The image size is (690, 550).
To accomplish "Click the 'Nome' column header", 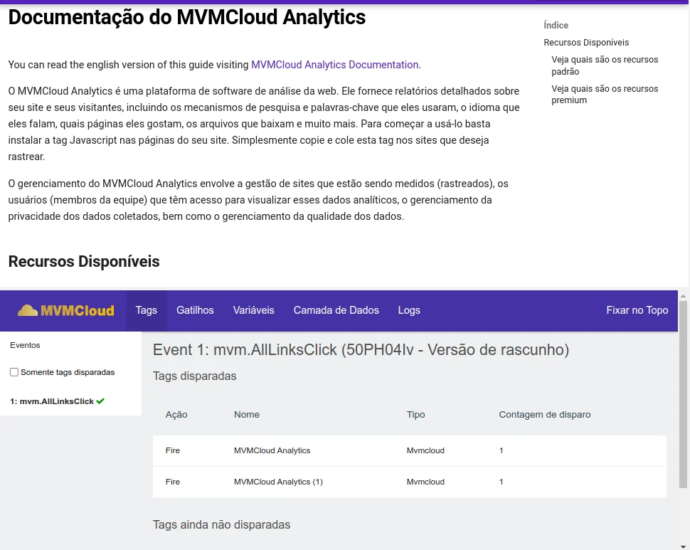I will point(247,415).
